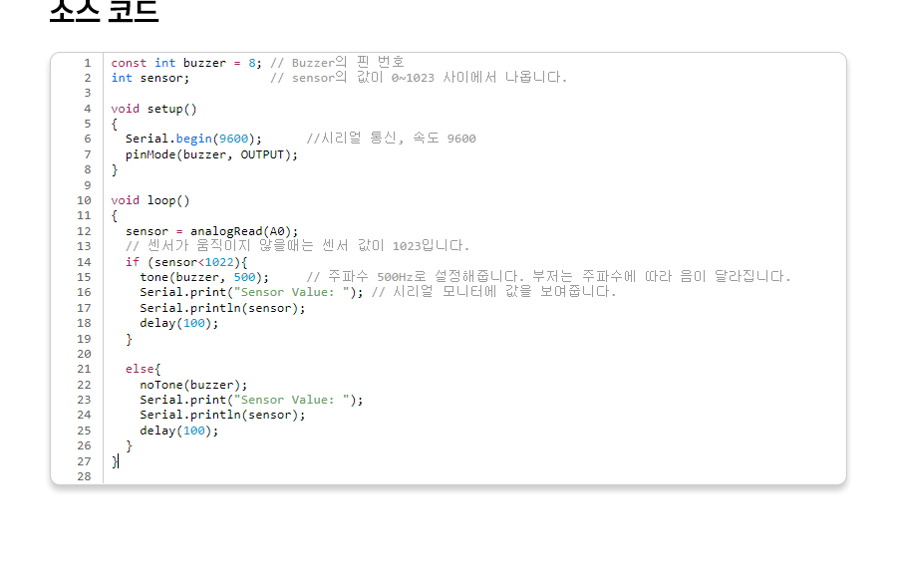
Task: Click line number 15 in the gutter
Action: click(x=84, y=277)
